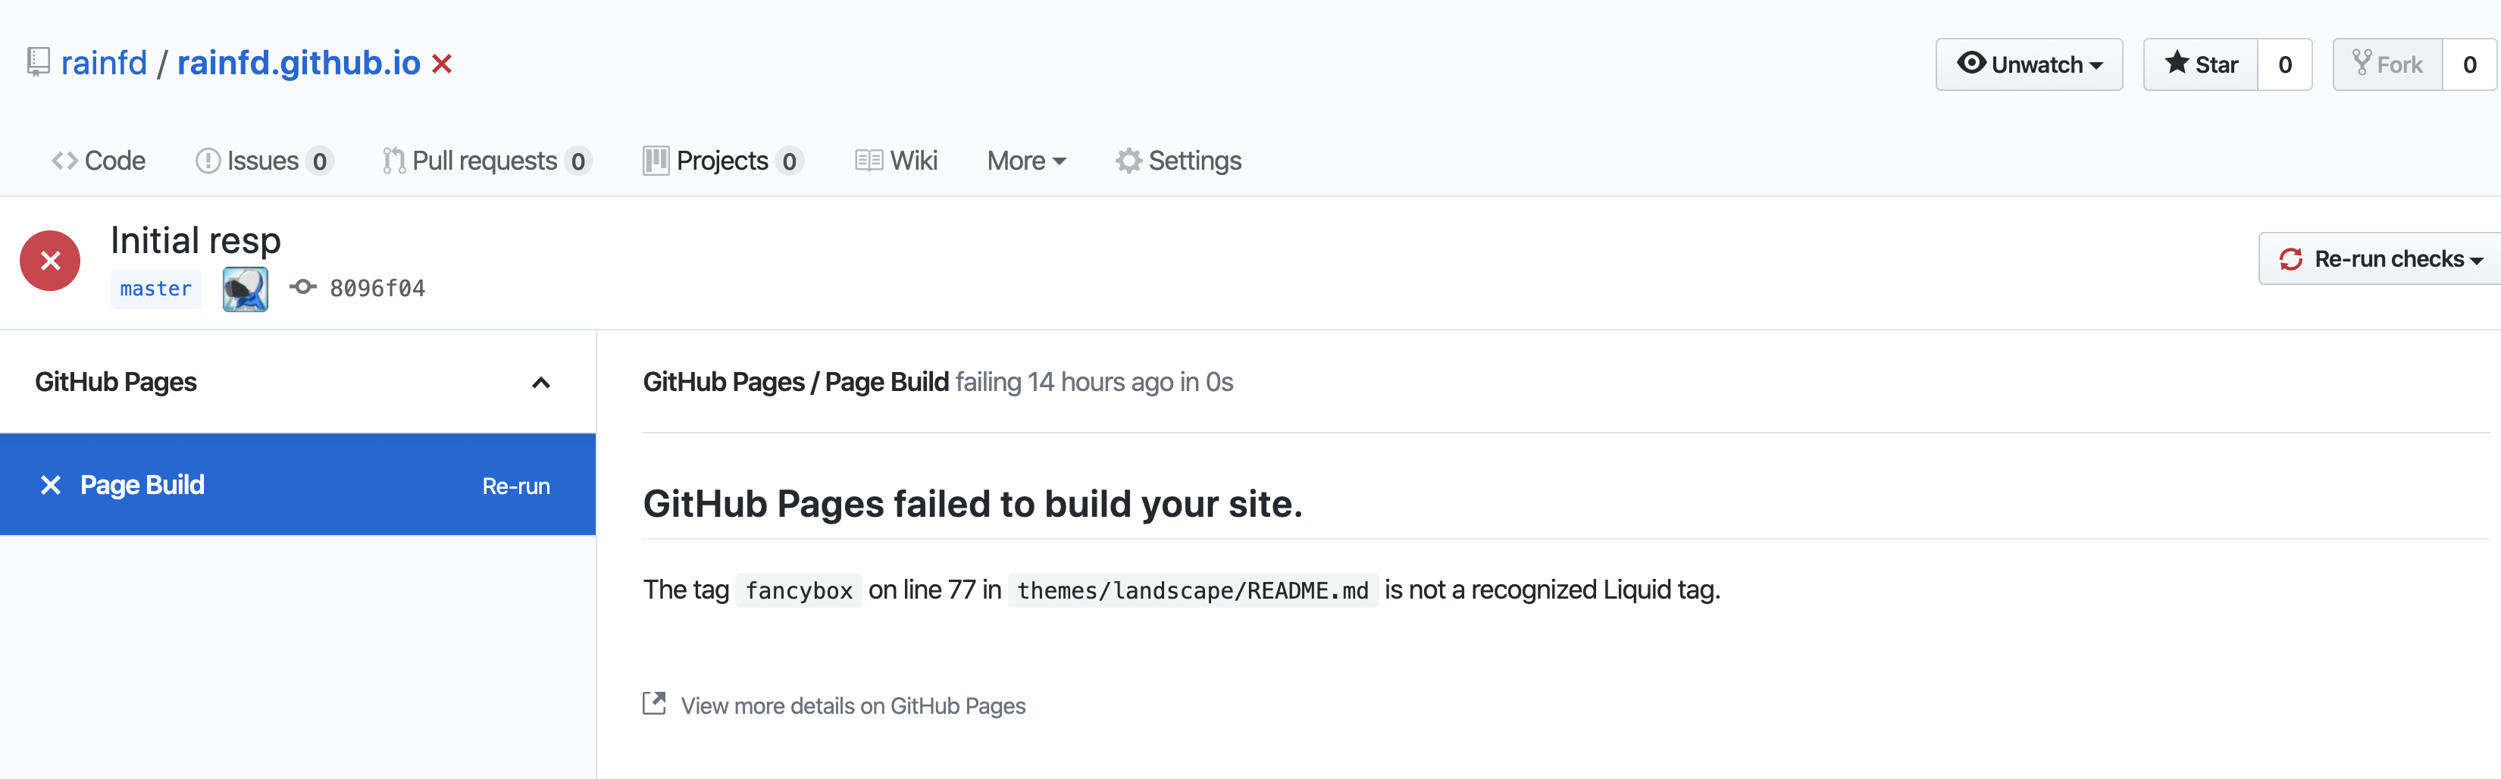Open the Unwatch dropdown arrow
The image size is (2501, 779).
(x=2096, y=64)
